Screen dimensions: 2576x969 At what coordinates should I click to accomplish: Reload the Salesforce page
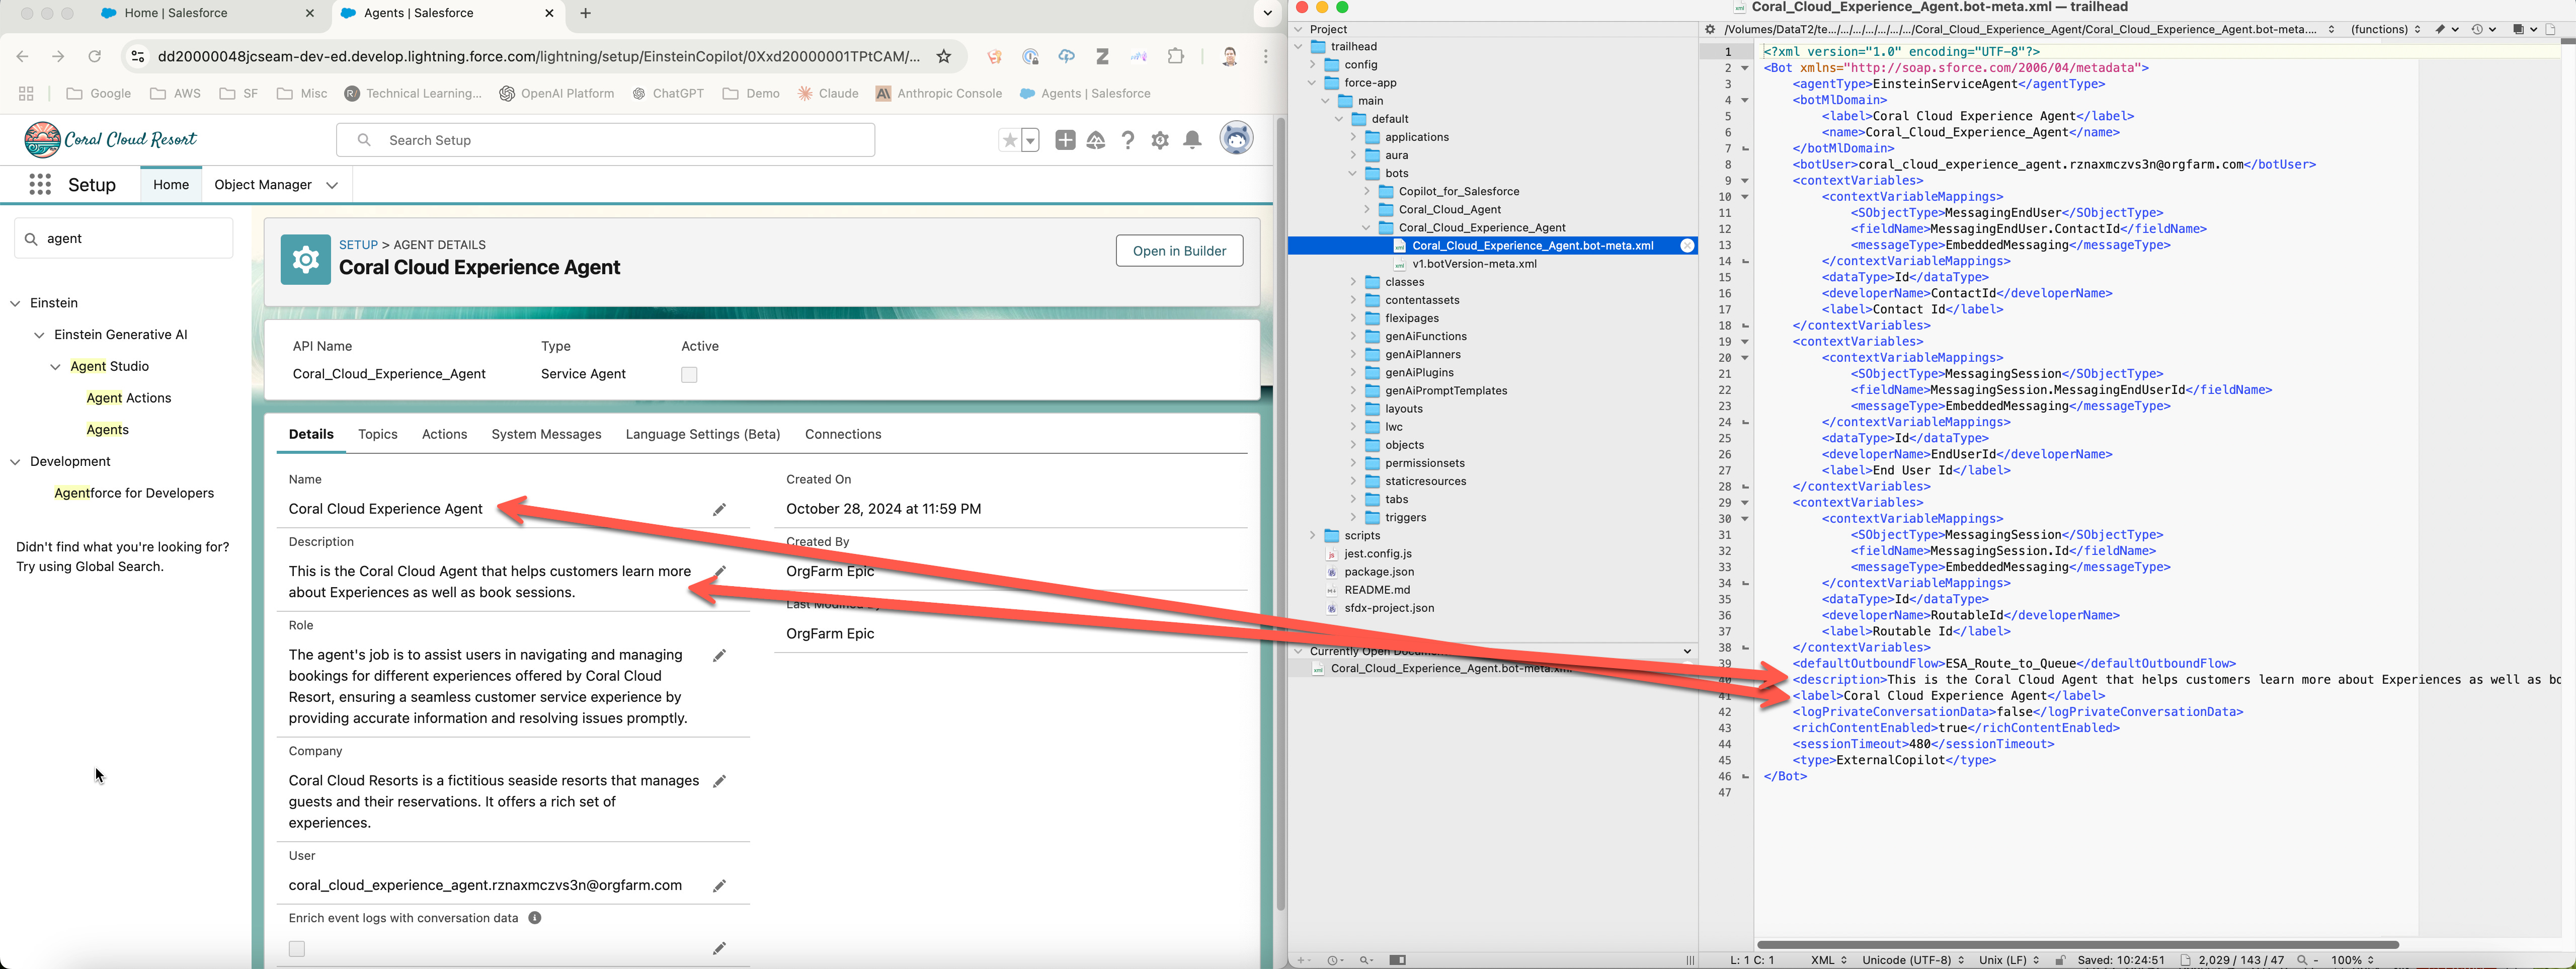point(95,56)
